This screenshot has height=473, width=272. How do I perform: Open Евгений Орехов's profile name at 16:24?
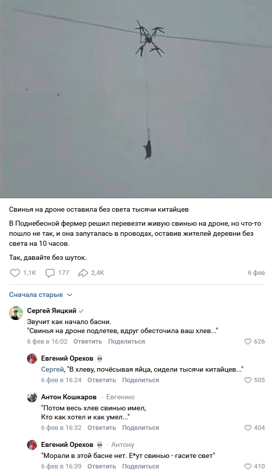point(67,358)
